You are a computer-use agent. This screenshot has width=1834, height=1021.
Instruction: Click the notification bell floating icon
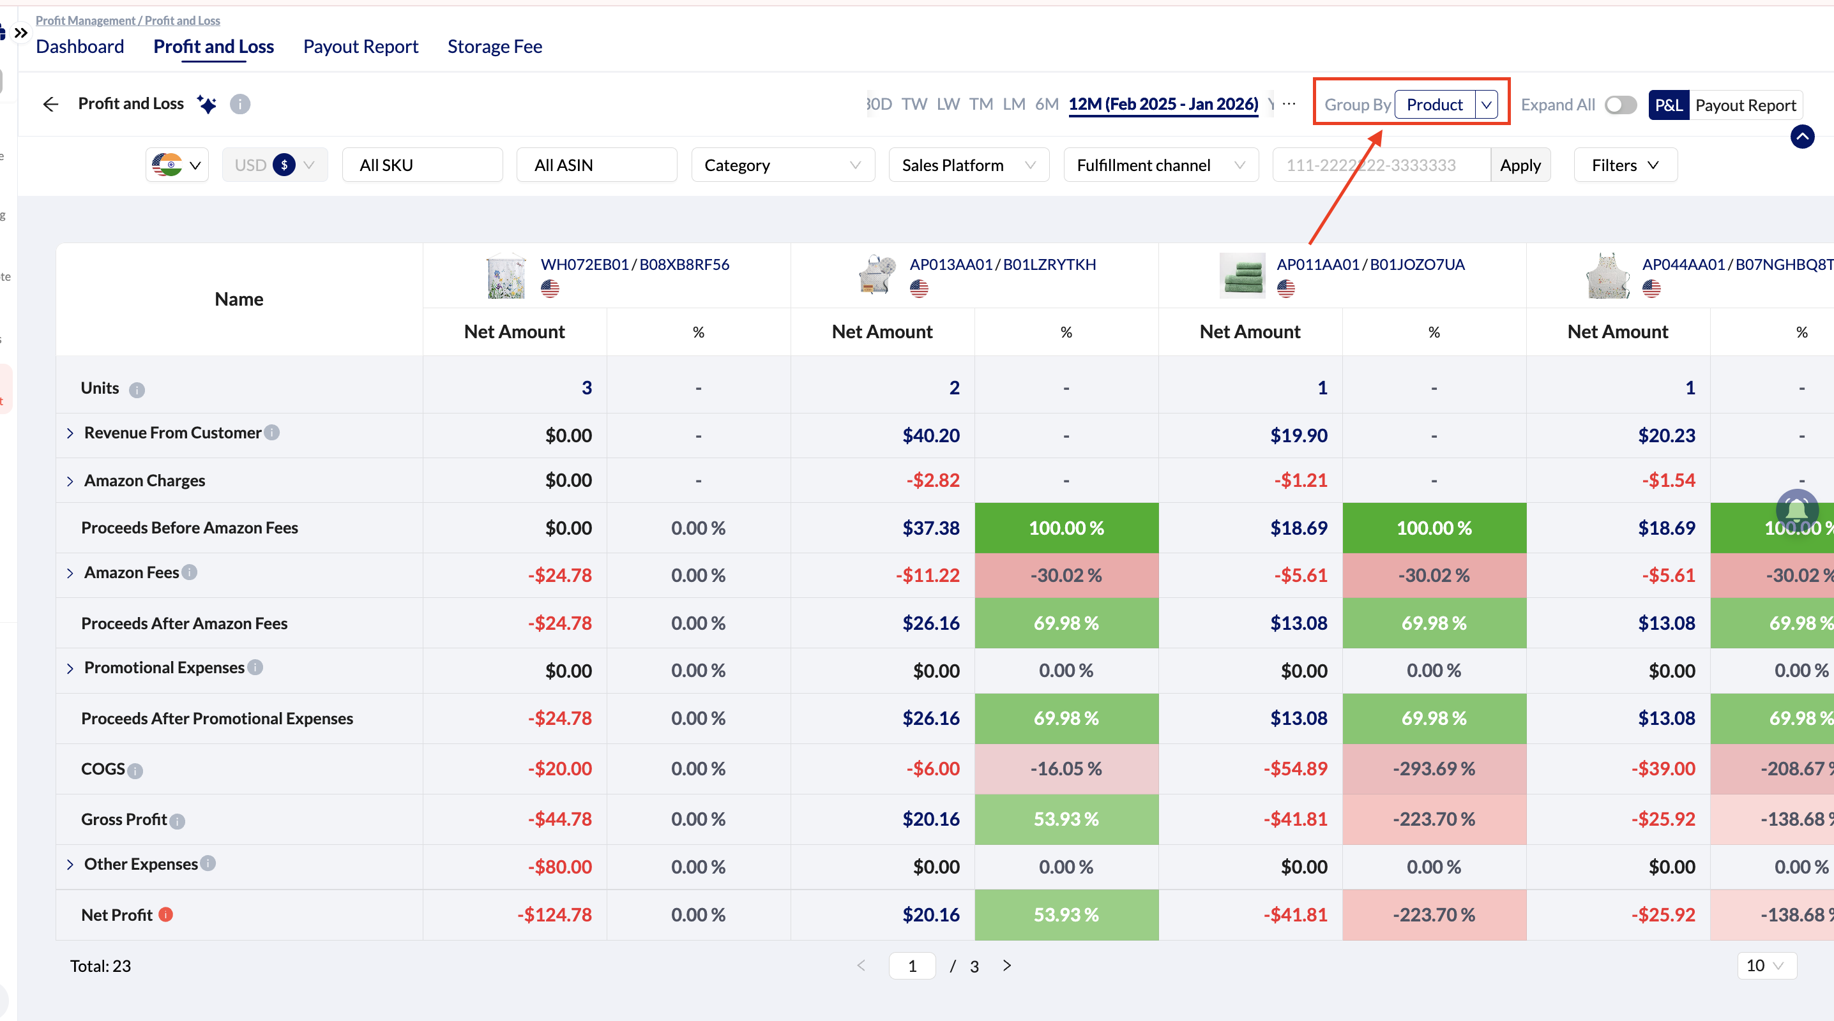(1797, 509)
